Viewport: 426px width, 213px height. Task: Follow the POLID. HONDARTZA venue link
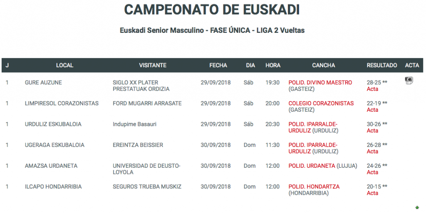point(314,186)
